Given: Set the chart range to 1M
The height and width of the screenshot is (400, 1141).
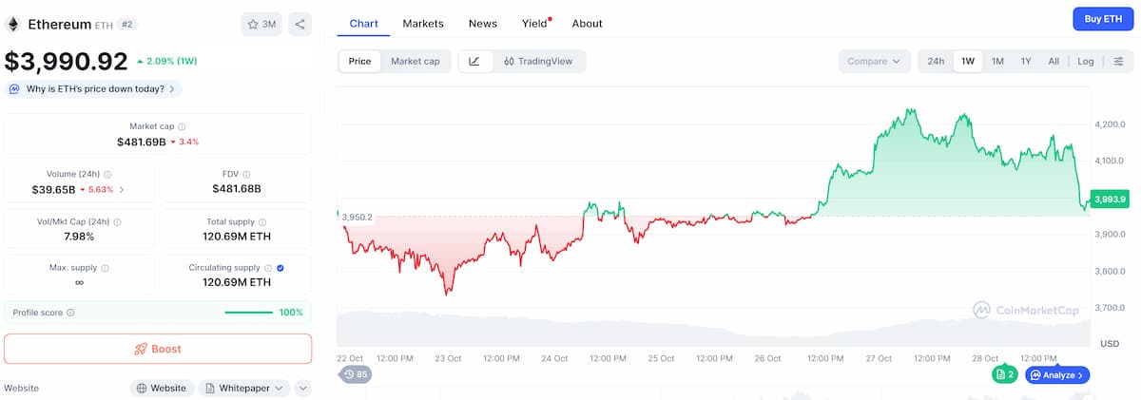Looking at the screenshot, I should coord(997,62).
